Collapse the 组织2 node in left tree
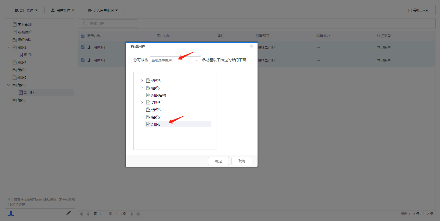This screenshot has width=440, height=221. (8, 85)
